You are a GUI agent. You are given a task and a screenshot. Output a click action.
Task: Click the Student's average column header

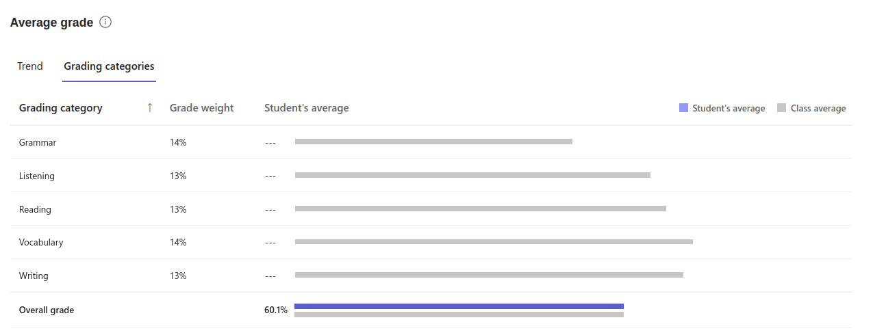point(307,108)
